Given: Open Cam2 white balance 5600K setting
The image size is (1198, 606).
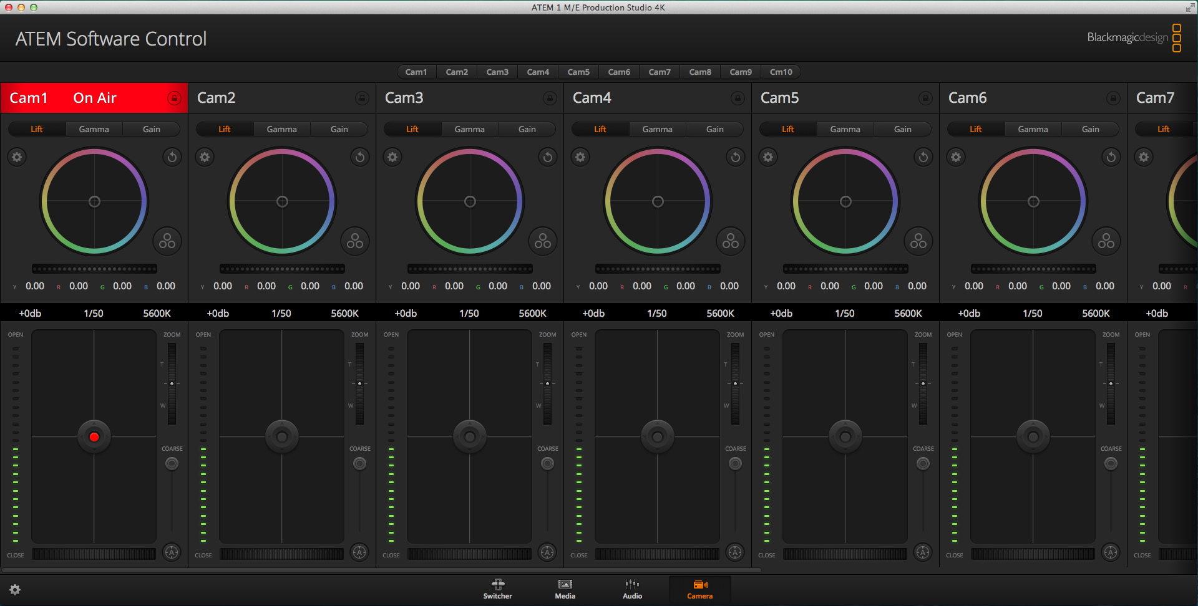Looking at the screenshot, I should pos(344,313).
